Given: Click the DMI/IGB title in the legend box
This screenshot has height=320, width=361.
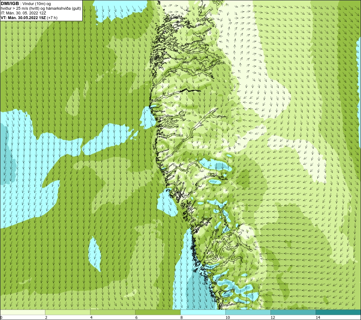Looking at the screenshot, I should click(10, 4).
